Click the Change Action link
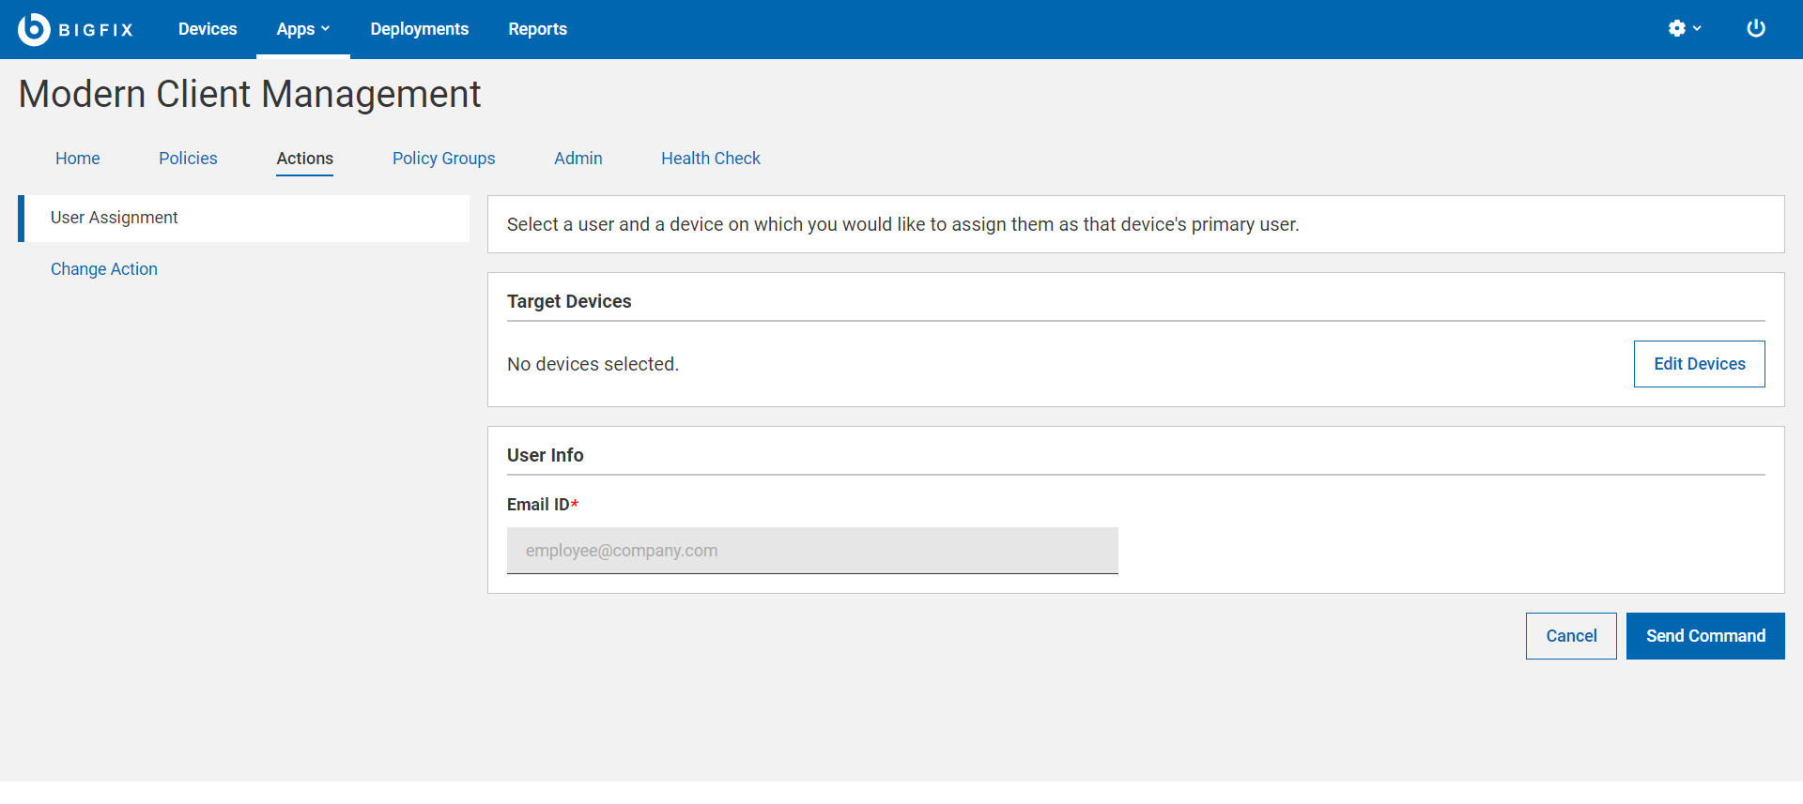Image resolution: width=1803 pixels, height=804 pixels. pyautogui.click(x=104, y=269)
